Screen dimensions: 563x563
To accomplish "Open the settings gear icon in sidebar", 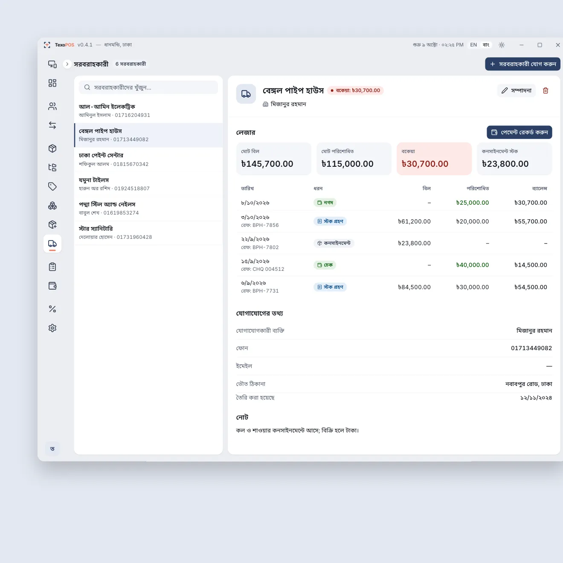I will pos(52,328).
